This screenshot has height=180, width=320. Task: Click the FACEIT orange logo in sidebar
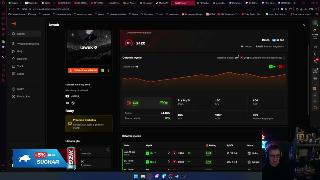coord(14,23)
